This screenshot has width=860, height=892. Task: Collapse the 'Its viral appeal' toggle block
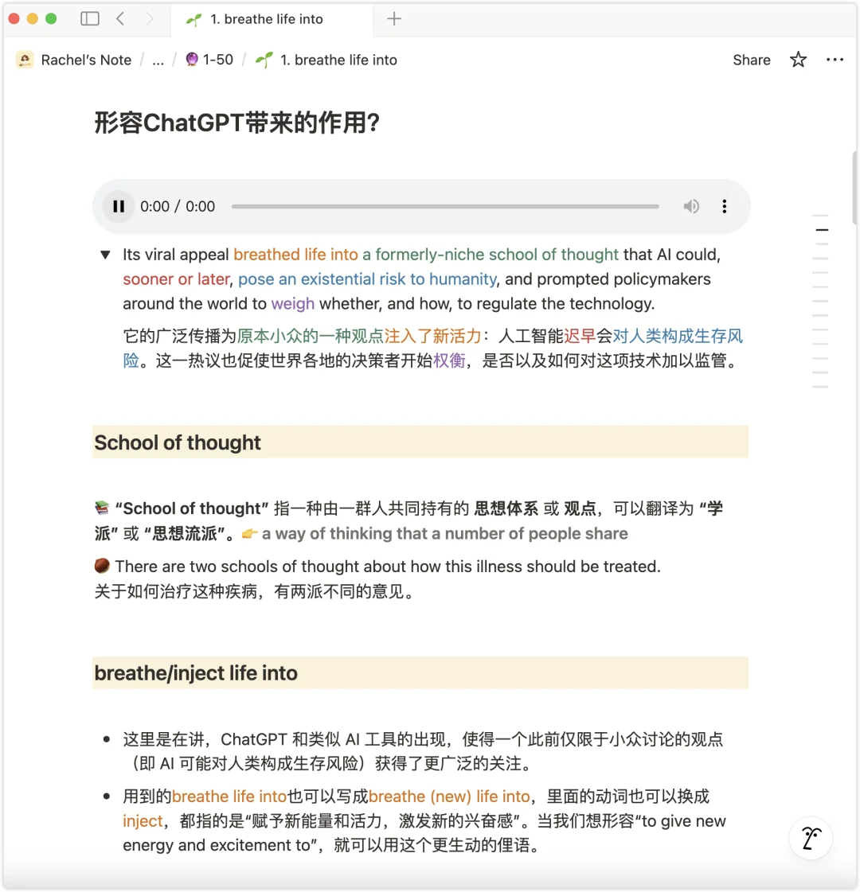click(x=105, y=255)
